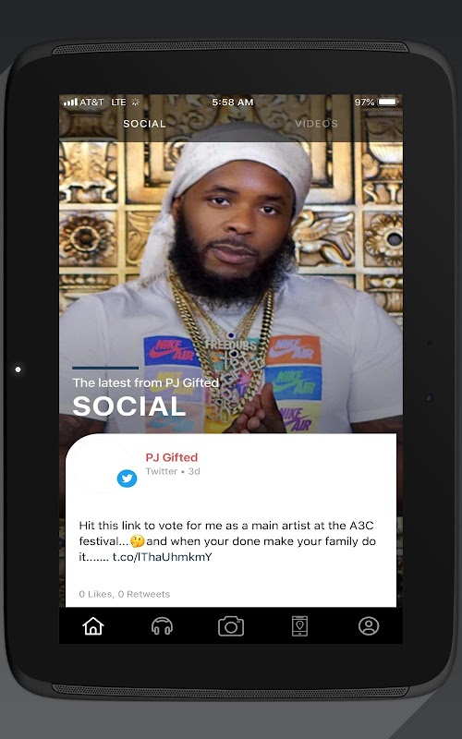Screen dimensions: 462x739
Task: Open the location ticket phone icon
Action: [x=299, y=626]
